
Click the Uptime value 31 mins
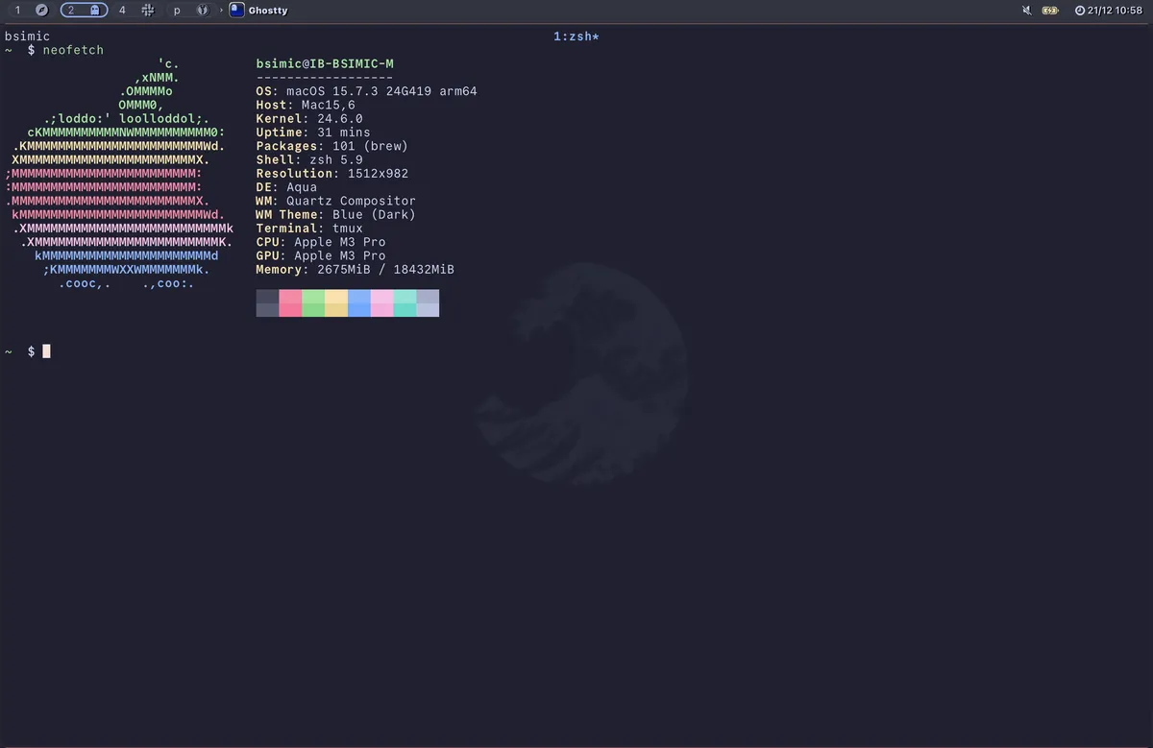point(343,133)
